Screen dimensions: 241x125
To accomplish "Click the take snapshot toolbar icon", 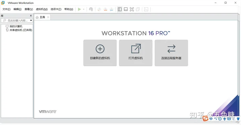I will pos(99,9).
